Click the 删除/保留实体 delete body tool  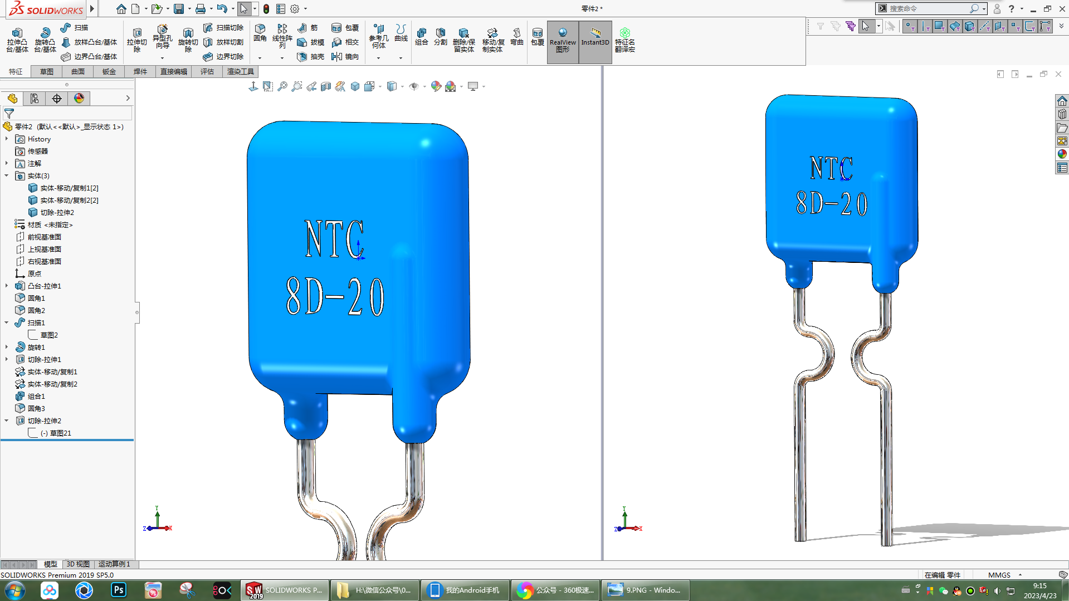[463, 40]
